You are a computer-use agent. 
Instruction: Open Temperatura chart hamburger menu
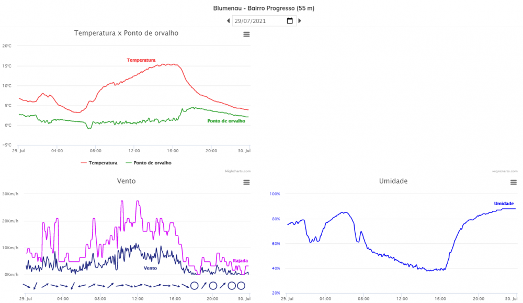coord(246,34)
